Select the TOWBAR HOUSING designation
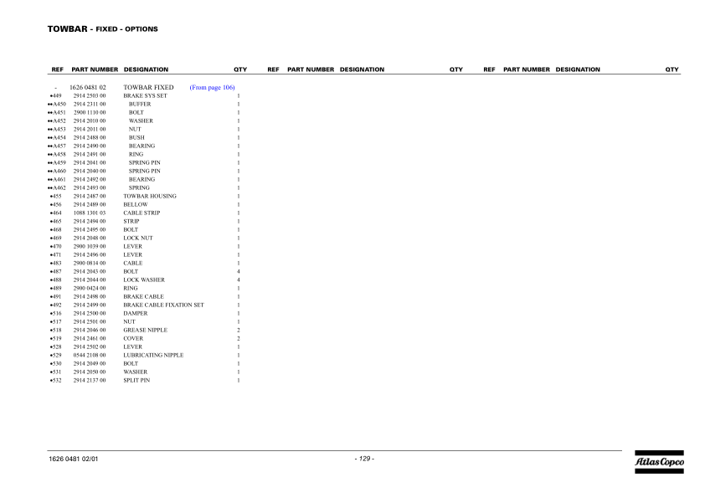705x498 pixels. click(150, 197)
